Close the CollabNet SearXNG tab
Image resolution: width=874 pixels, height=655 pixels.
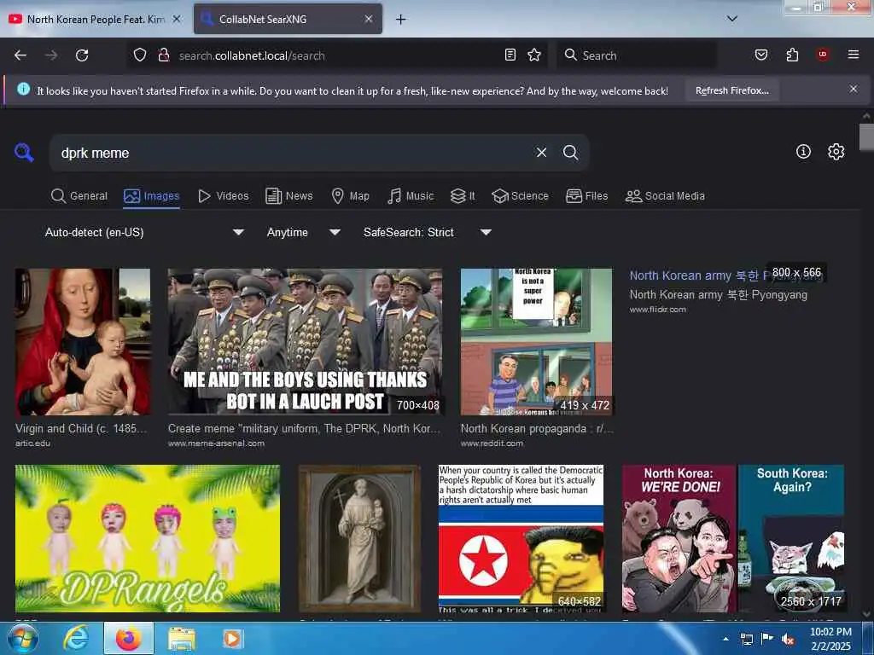369,19
